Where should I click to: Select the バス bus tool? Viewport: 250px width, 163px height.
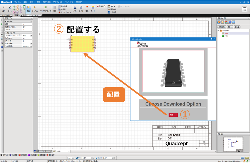pos(75,9)
